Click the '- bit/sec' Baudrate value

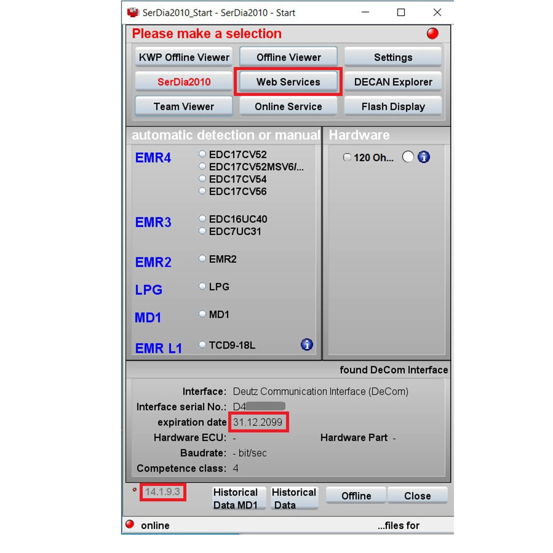pos(250,453)
